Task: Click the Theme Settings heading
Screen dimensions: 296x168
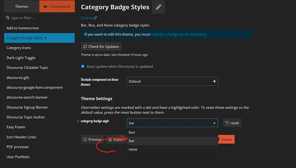Action: point(97,99)
